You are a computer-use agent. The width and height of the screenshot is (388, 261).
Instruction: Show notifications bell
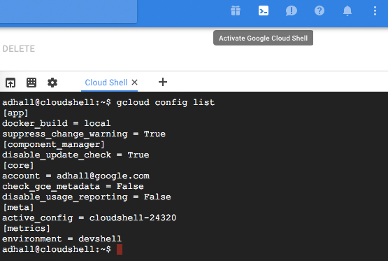347,10
